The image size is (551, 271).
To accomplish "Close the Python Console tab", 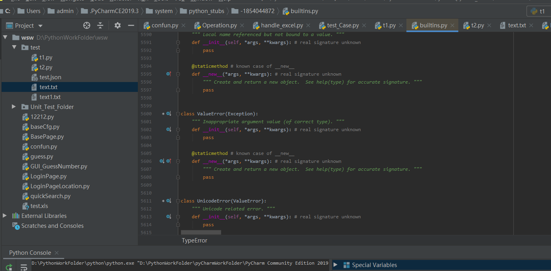I will (x=57, y=253).
